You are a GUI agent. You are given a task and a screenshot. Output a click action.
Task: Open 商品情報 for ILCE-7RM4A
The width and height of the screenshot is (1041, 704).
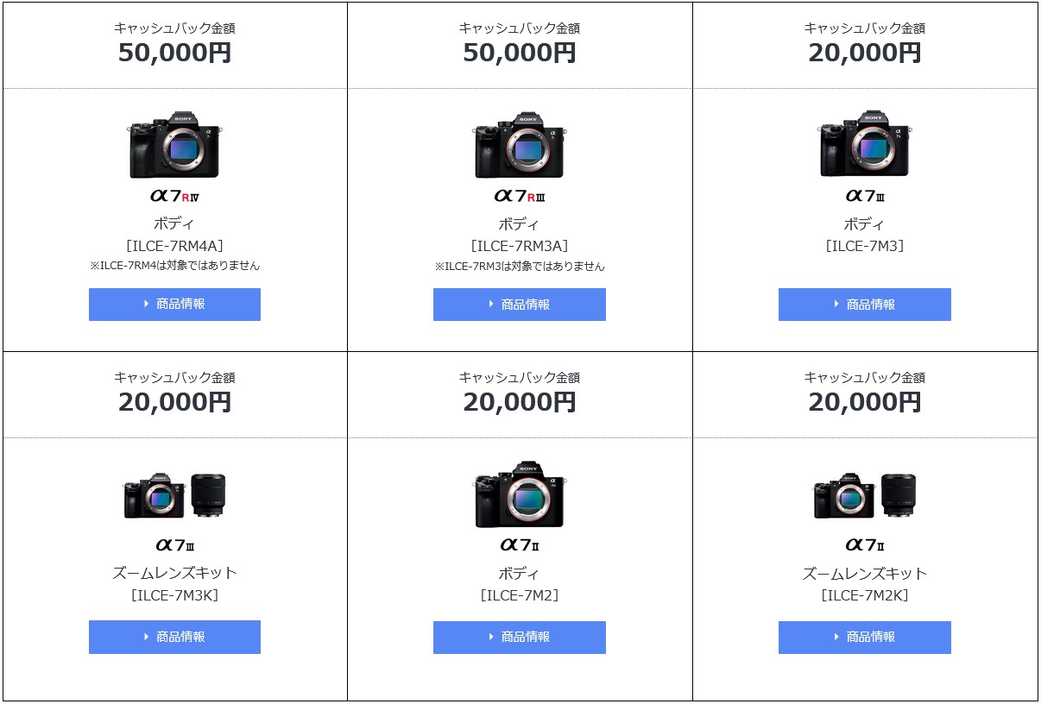174,305
